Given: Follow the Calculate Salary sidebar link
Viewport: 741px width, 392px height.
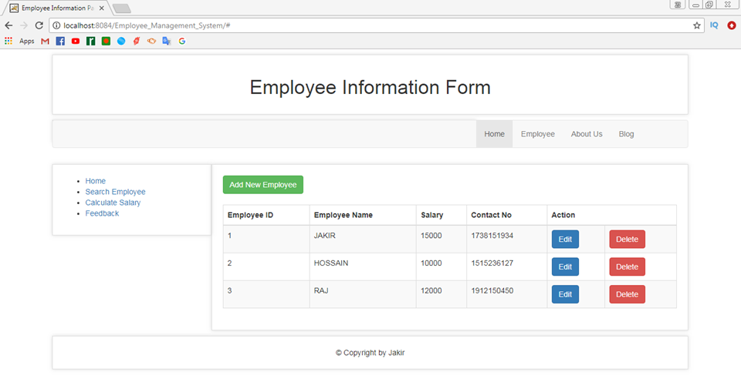Looking at the screenshot, I should coord(113,203).
